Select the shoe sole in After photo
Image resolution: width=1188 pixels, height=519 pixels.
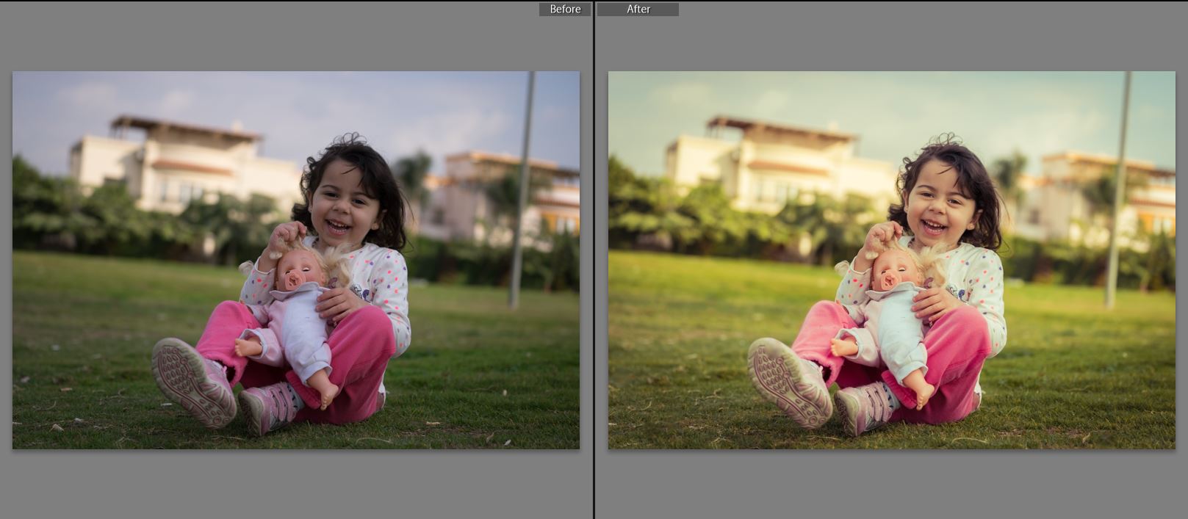click(x=788, y=380)
